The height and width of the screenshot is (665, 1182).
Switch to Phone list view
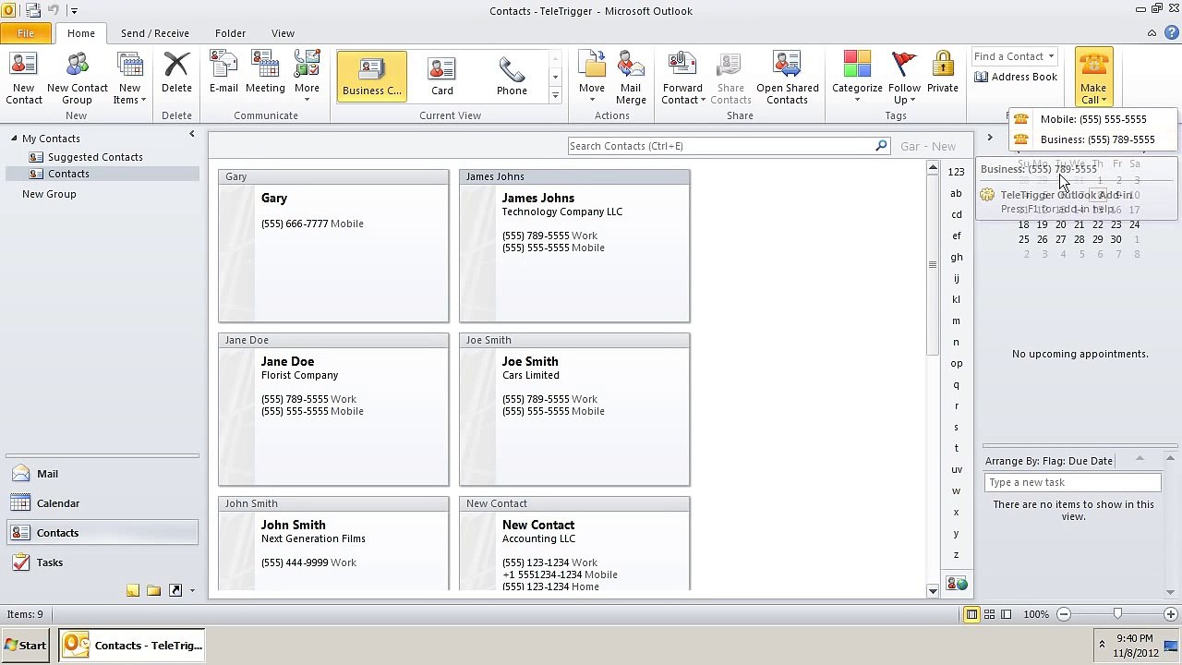(512, 76)
